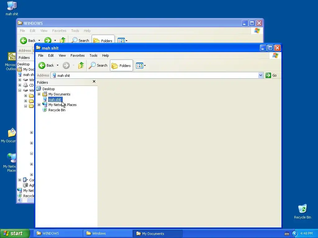Click the clock showing 4:48 PM

[x=307, y=233]
